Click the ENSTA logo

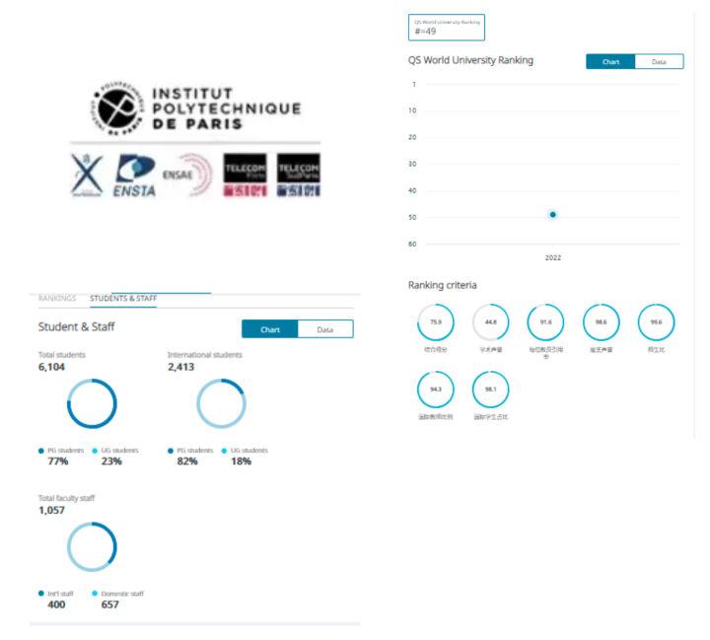tap(134, 176)
